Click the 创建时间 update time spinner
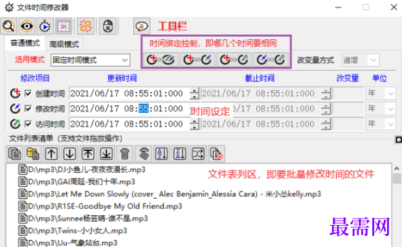 (195, 93)
